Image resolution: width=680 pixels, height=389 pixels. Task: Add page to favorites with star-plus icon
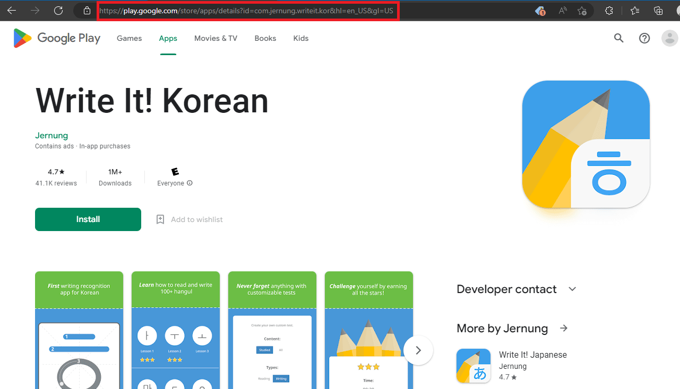[x=582, y=11]
